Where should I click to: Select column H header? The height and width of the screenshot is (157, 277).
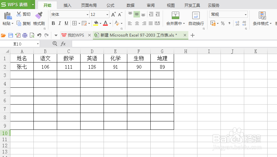pos(185,51)
